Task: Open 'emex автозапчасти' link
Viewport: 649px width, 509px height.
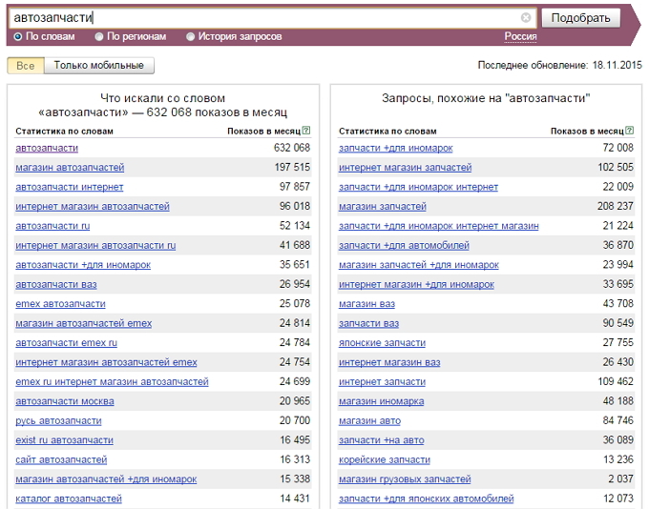Action: coord(60,304)
